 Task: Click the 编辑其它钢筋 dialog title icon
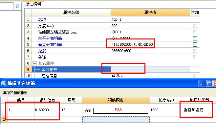(x=4, y=83)
